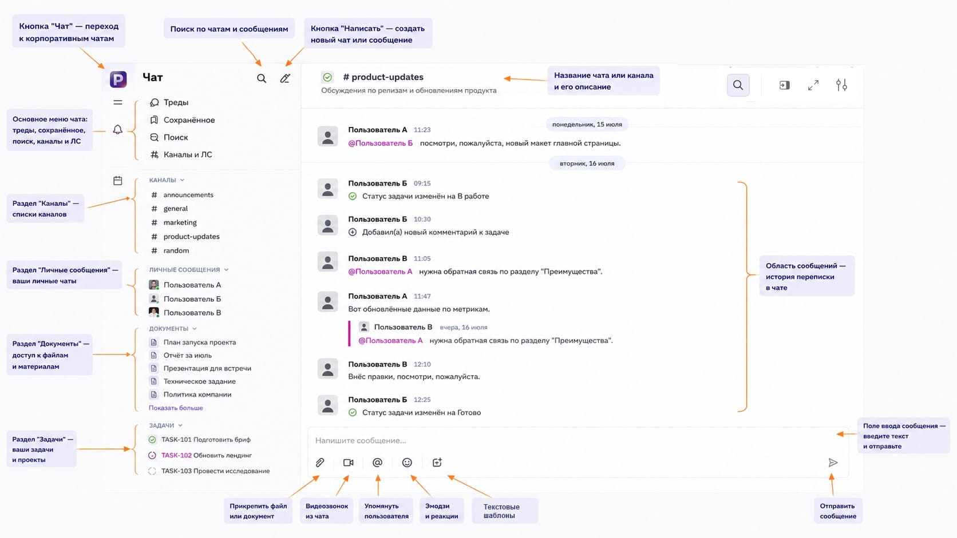The height and width of the screenshot is (538, 957).
Task: Click the search button in the product-updates header
Action: pos(738,85)
